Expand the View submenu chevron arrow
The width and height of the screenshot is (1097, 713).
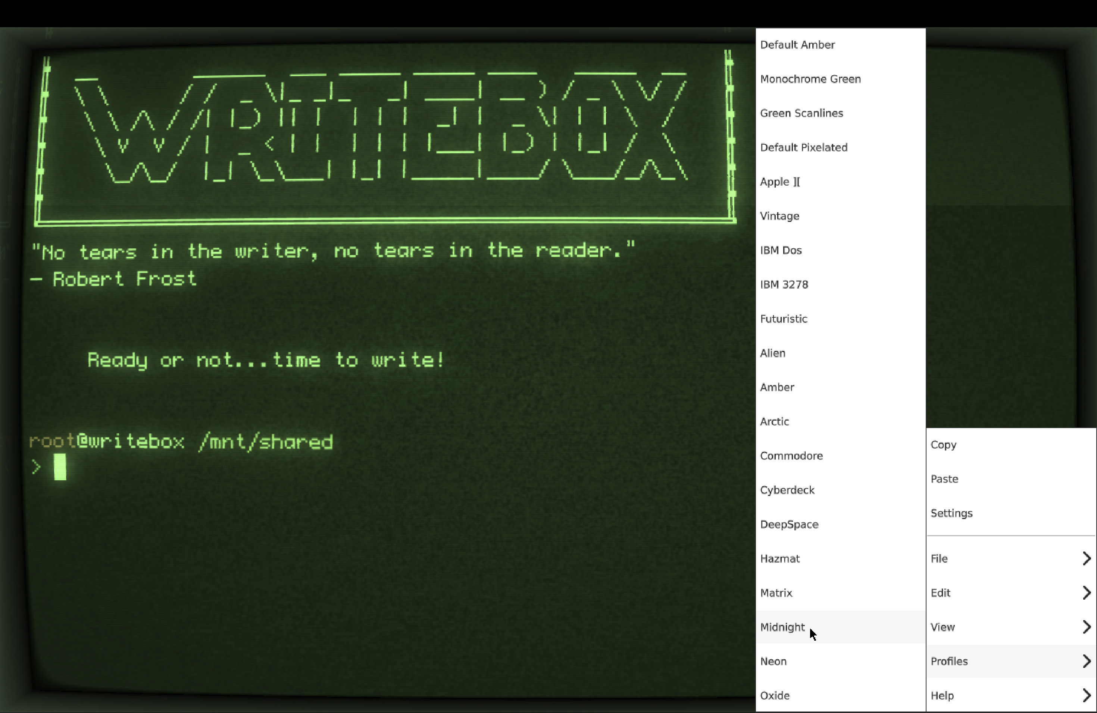(x=1087, y=627)
